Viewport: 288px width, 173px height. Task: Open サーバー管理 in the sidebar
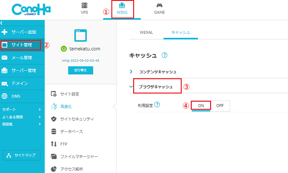pos(24,71)
